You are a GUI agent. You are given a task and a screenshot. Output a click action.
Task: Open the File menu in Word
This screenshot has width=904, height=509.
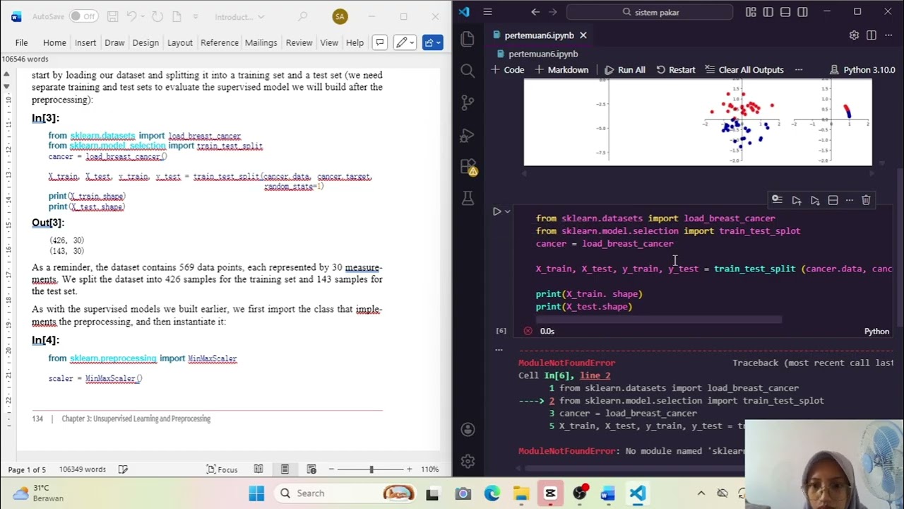click(x=21, y=42)
